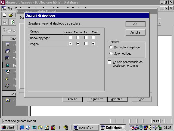Viewport: 174px width, 131px height.
Task: Open the dropdown arrow at toolbar's right end
Action: pyautogui.click(x=159, y=23)
